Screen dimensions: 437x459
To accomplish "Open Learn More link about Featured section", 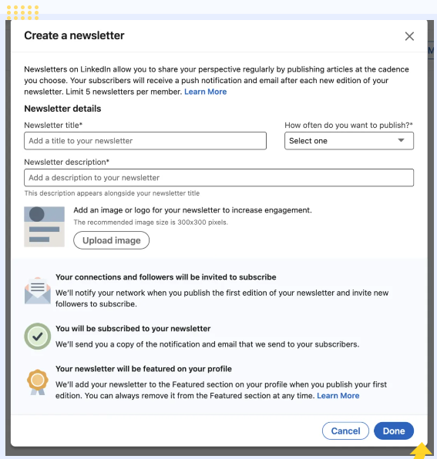I will [x=338, y=396].
